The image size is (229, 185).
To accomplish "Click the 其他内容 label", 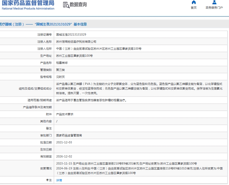I will pyautogui.click(x=46, y=121).
